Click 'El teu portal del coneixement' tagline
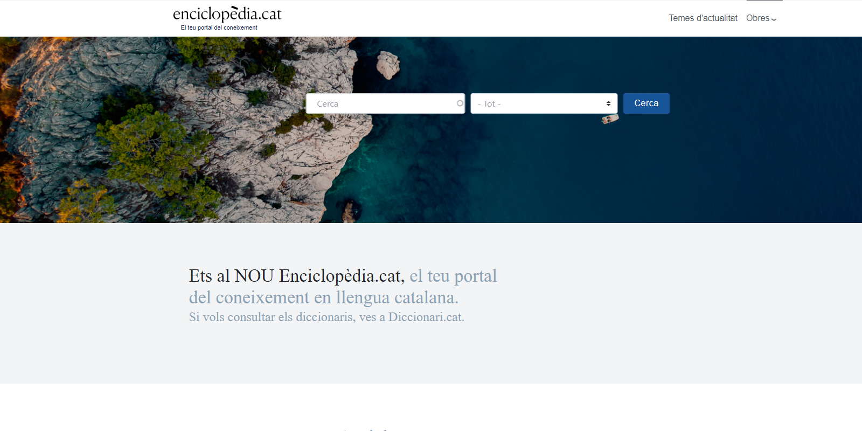The height and width of the screenshot is (431, 862). point(219,28)
